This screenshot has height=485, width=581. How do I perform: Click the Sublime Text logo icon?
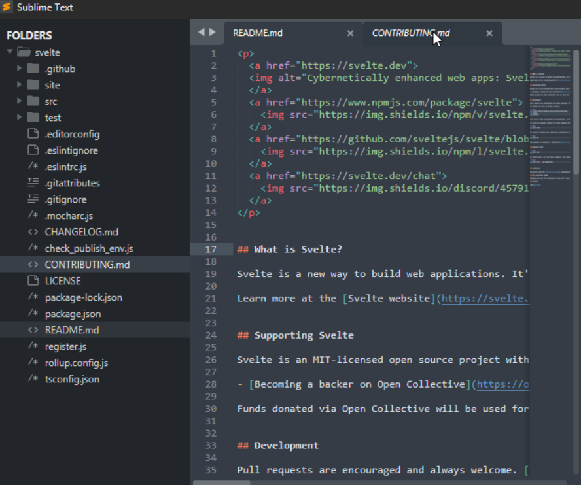[7, 7]
